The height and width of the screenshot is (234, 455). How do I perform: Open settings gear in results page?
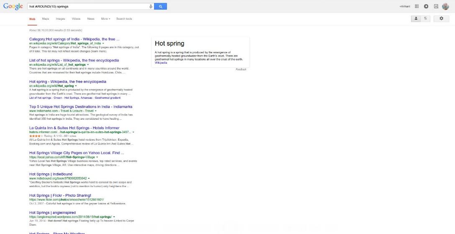441,18
